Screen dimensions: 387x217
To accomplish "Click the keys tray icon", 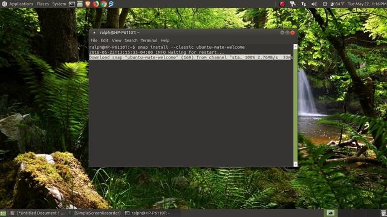I will pos(293,4).
